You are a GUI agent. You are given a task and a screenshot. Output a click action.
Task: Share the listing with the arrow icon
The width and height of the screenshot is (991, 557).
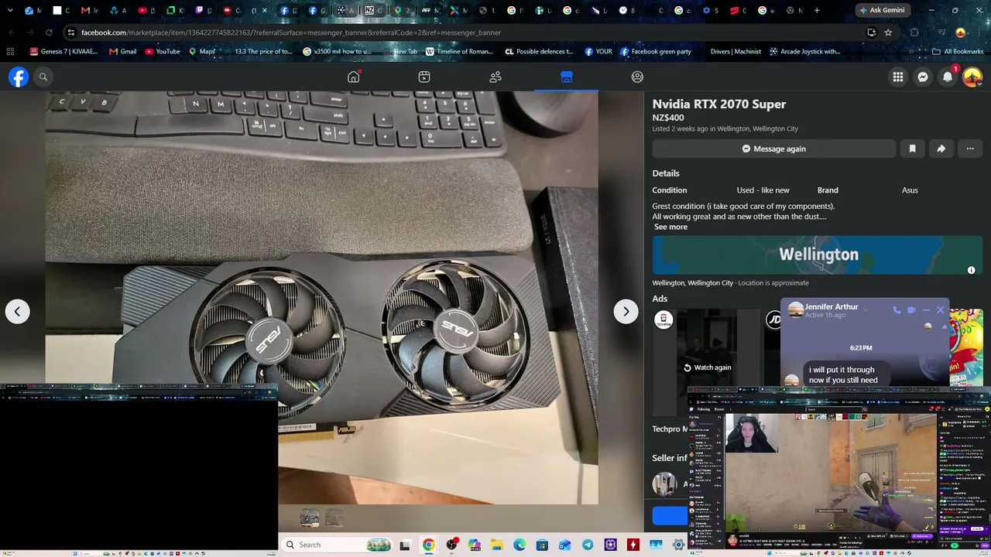941,149
